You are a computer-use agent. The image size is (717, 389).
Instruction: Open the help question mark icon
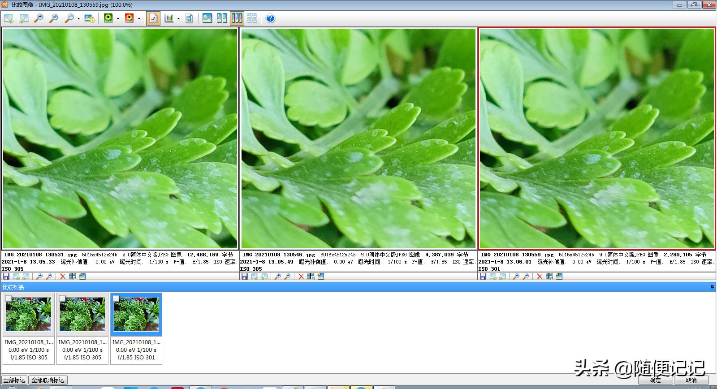click(270, 18)
